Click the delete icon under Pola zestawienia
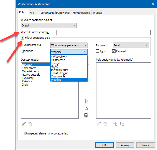This screenshot has width=157, height=150. pos(105,124)
